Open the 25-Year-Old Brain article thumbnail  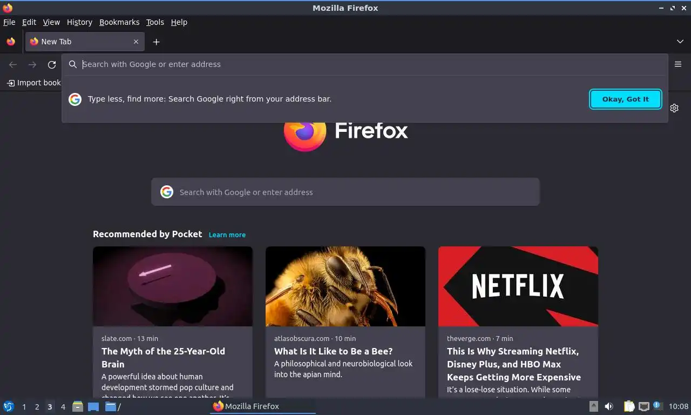click(173, 286)
